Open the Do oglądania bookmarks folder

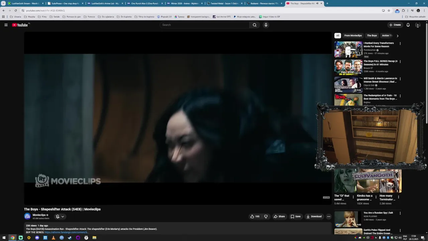tap(106, 17)
